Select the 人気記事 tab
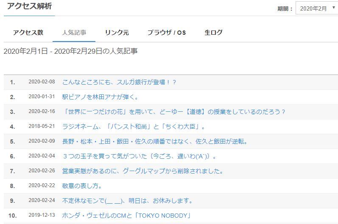338x224 pixels. (x=74, y=33)
